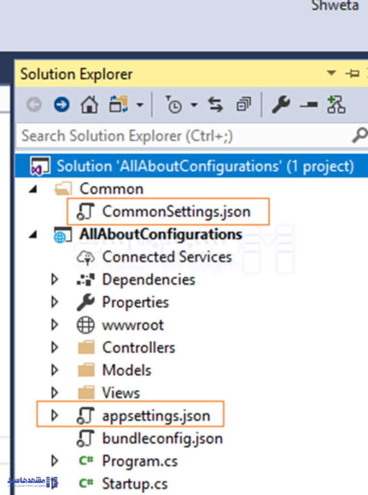Screen dimensions: 368x495
Task: Expand the Controllers folder arrow
Action: click(54, 348)
